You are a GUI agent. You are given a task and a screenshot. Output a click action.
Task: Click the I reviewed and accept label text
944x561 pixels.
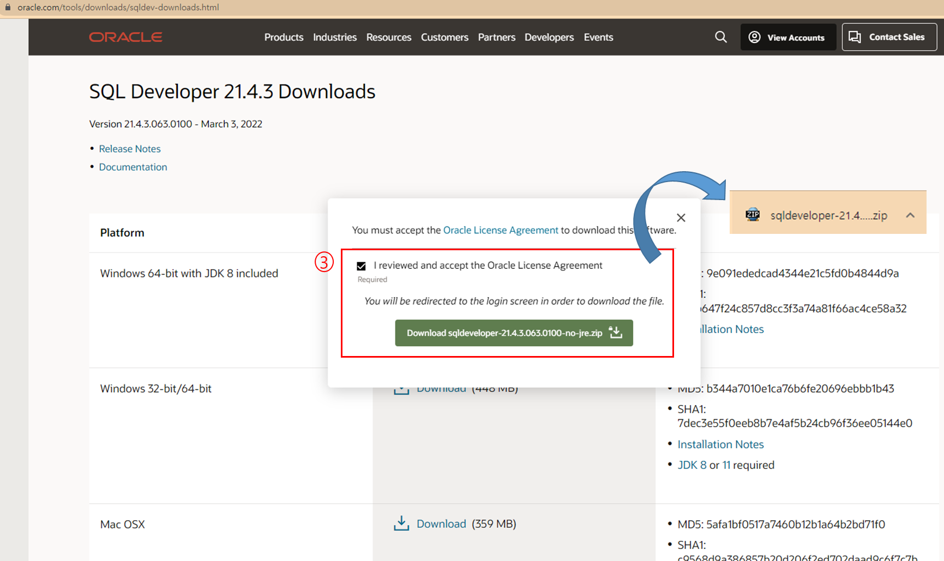(x=488, y=266)
